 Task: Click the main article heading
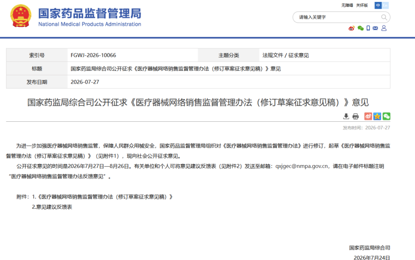pos(198,102)
